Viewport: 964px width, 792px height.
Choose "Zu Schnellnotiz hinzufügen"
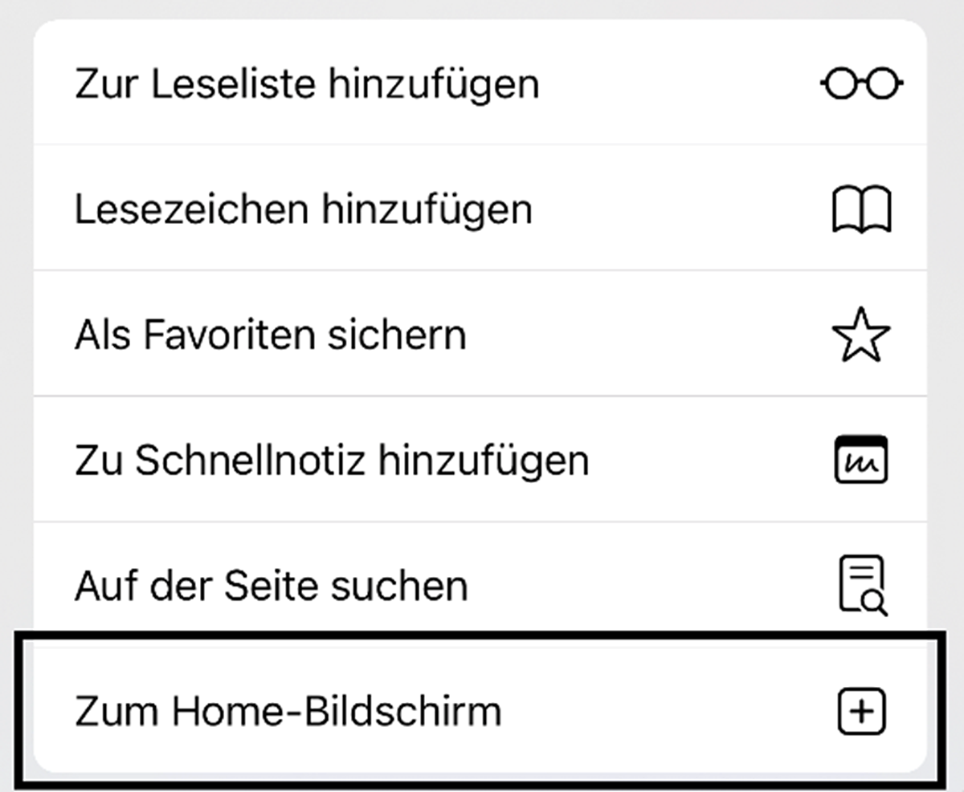pyautogui.click(x=481, y=459)
